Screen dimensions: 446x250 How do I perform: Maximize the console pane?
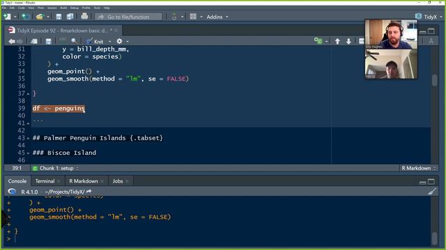(x=431, y=181)
